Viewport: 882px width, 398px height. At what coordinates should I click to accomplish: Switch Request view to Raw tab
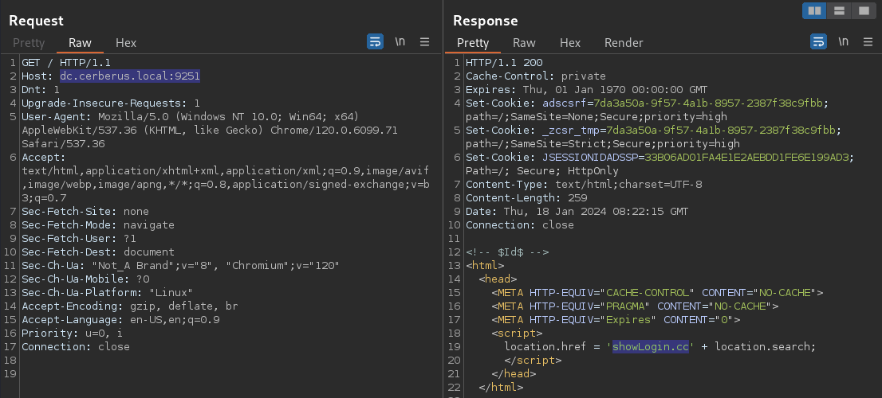(80, 43)
